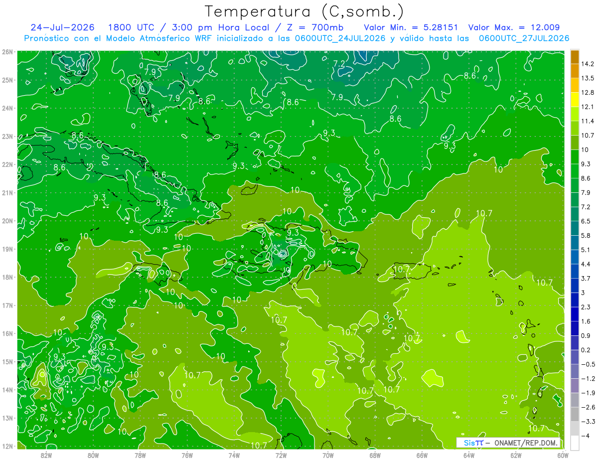Viewport: 598px width, 462px height.
Task: Click the -1.2 value on the color scale
Action: [x=588, y=379]
